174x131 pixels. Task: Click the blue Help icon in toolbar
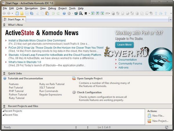click(64, 13)
